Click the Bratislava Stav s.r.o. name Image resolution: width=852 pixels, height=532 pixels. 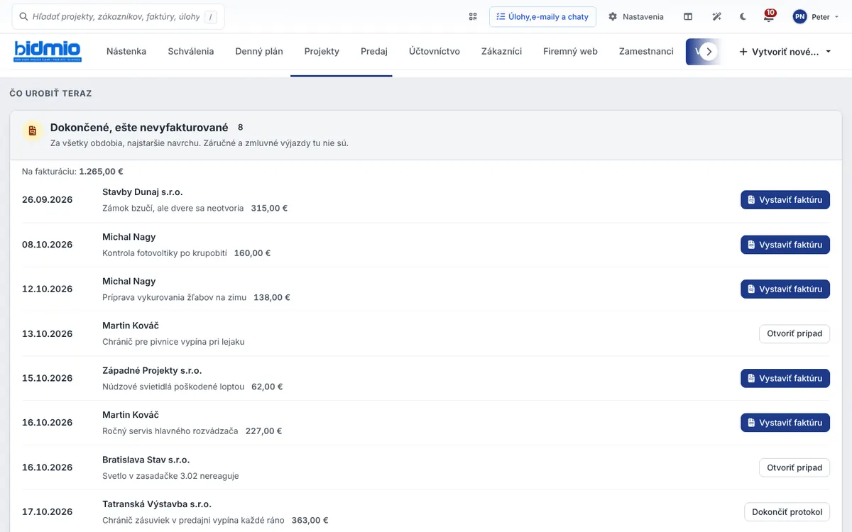click(x=146, y=460)
